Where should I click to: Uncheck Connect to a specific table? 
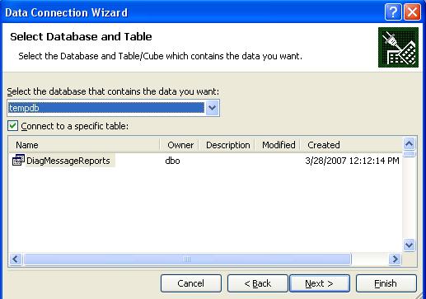coord(13,126)
